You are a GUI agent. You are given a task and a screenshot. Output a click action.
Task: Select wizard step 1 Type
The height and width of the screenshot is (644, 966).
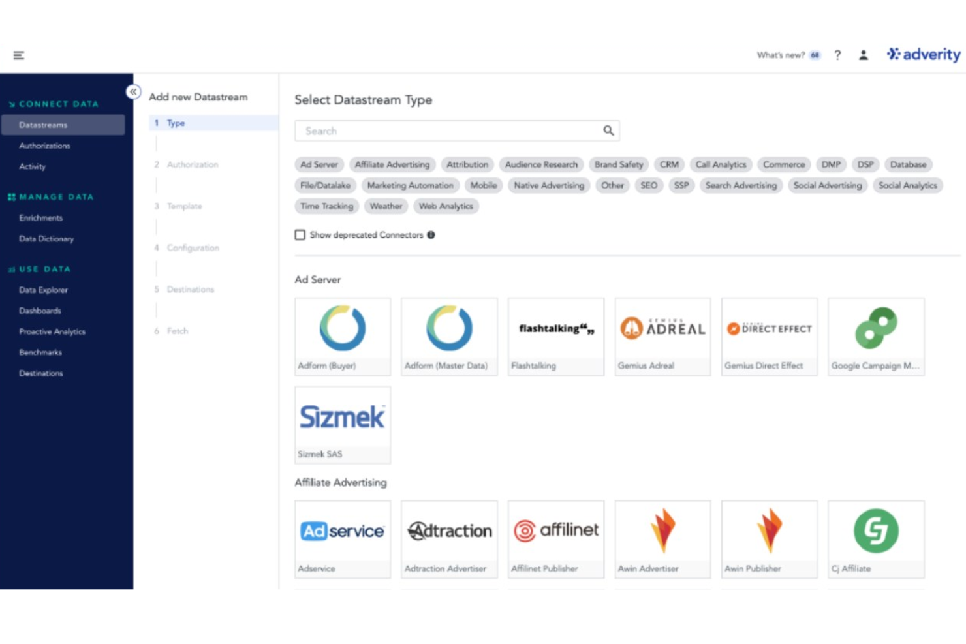pos(214,123)
